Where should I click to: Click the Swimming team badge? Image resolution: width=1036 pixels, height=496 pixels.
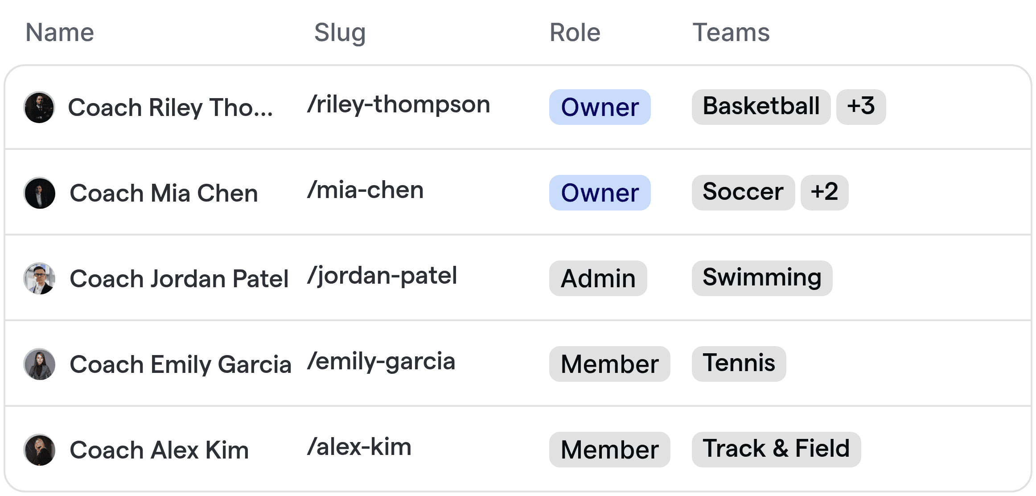[762, 277]
